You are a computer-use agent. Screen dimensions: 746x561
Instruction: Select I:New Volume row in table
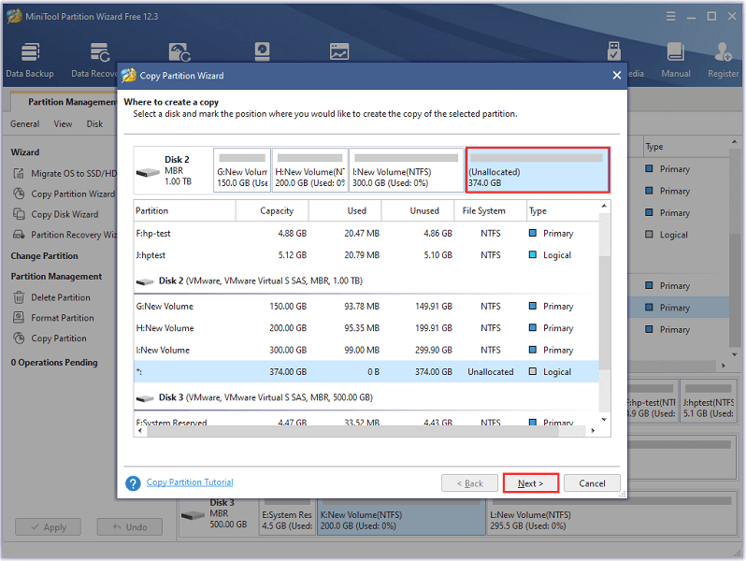tap(366, 351)
